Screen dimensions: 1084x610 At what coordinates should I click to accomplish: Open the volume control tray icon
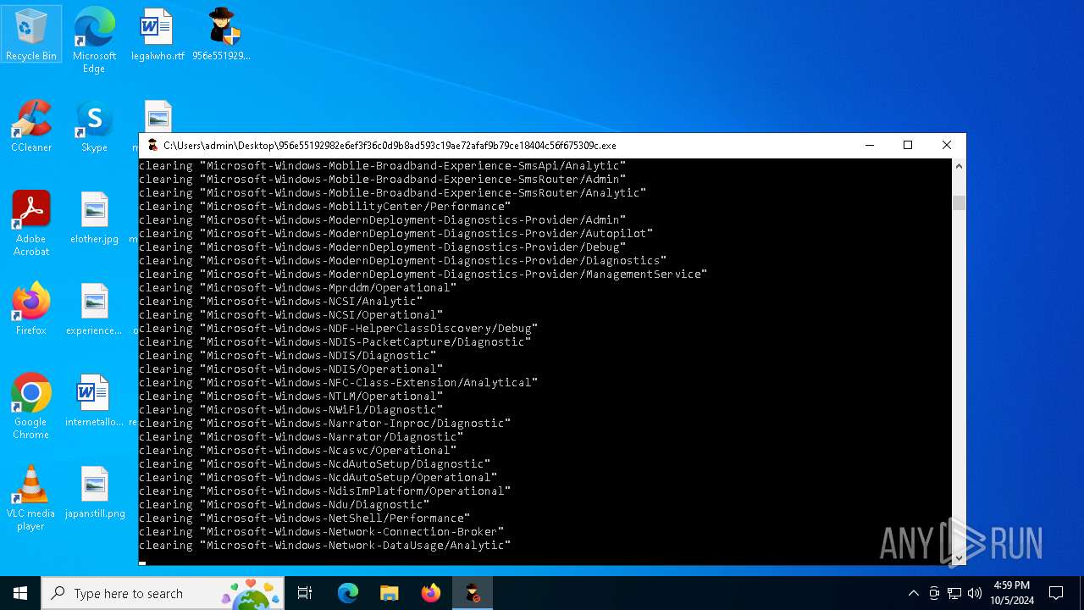pos(974,593)
